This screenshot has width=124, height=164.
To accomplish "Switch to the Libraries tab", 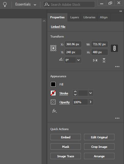I will pos(89,17).
